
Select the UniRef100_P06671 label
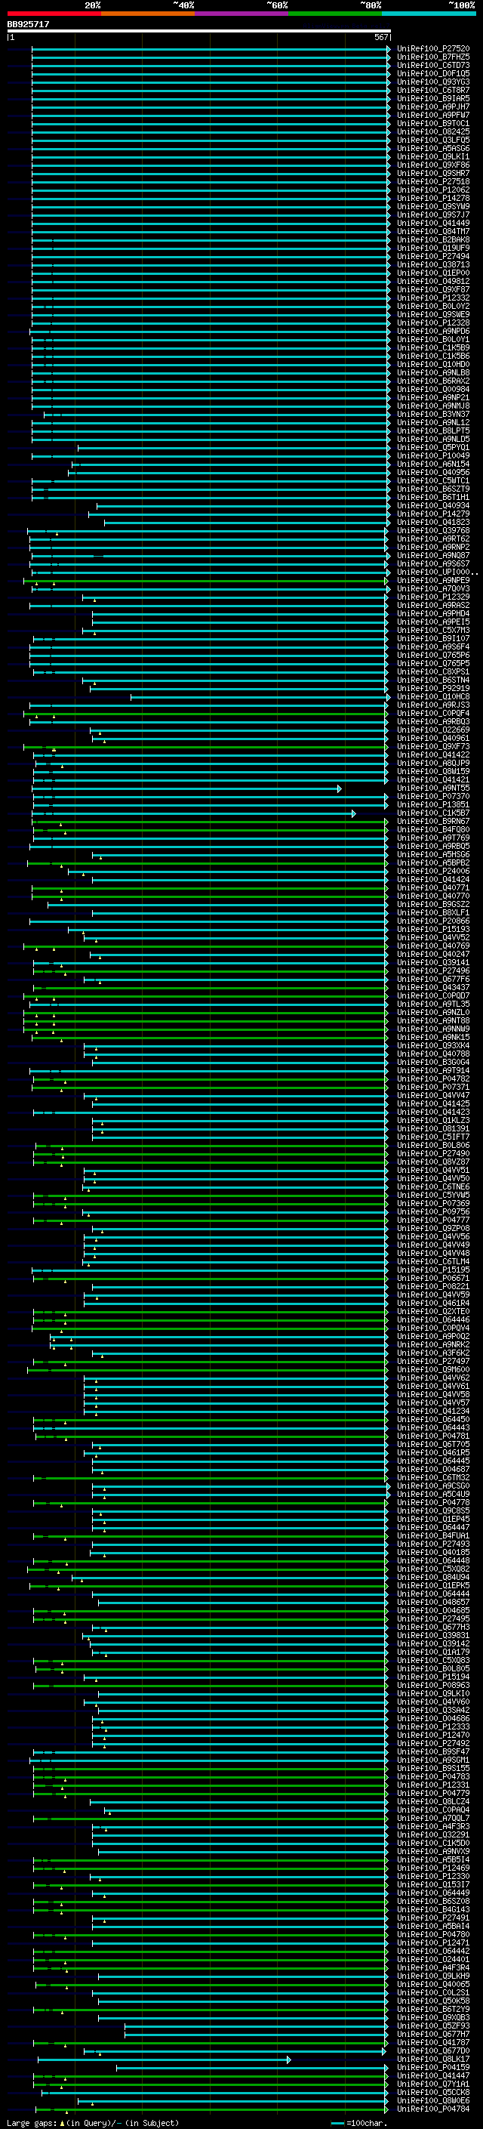[433, 1278]
